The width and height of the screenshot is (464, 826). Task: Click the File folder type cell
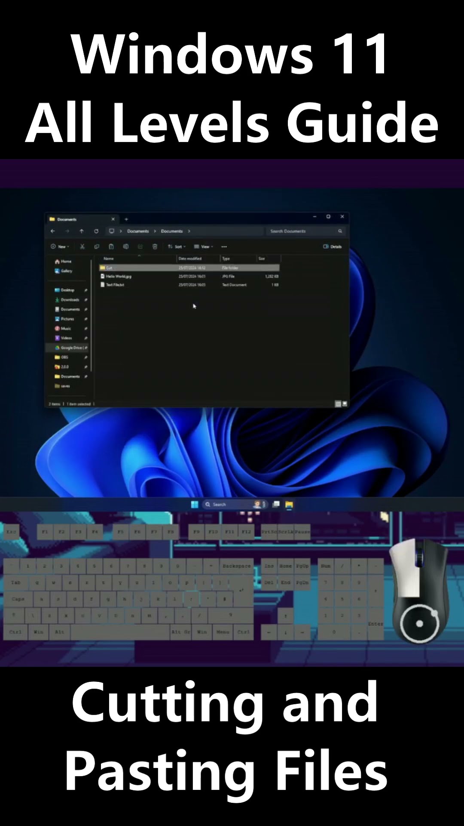(x=230, y=268)
